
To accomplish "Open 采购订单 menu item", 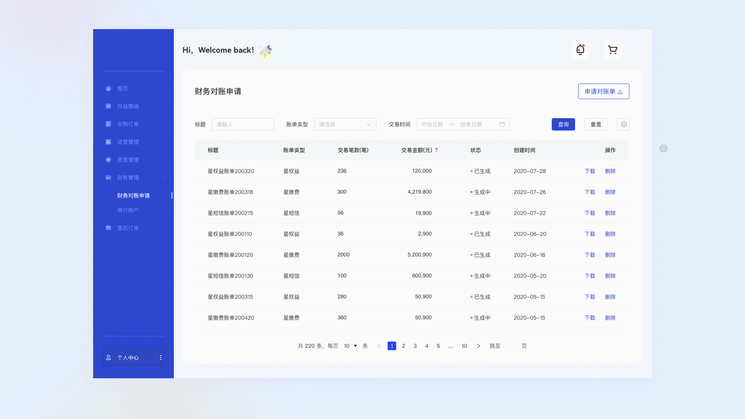I will click(x=128, y=124).
